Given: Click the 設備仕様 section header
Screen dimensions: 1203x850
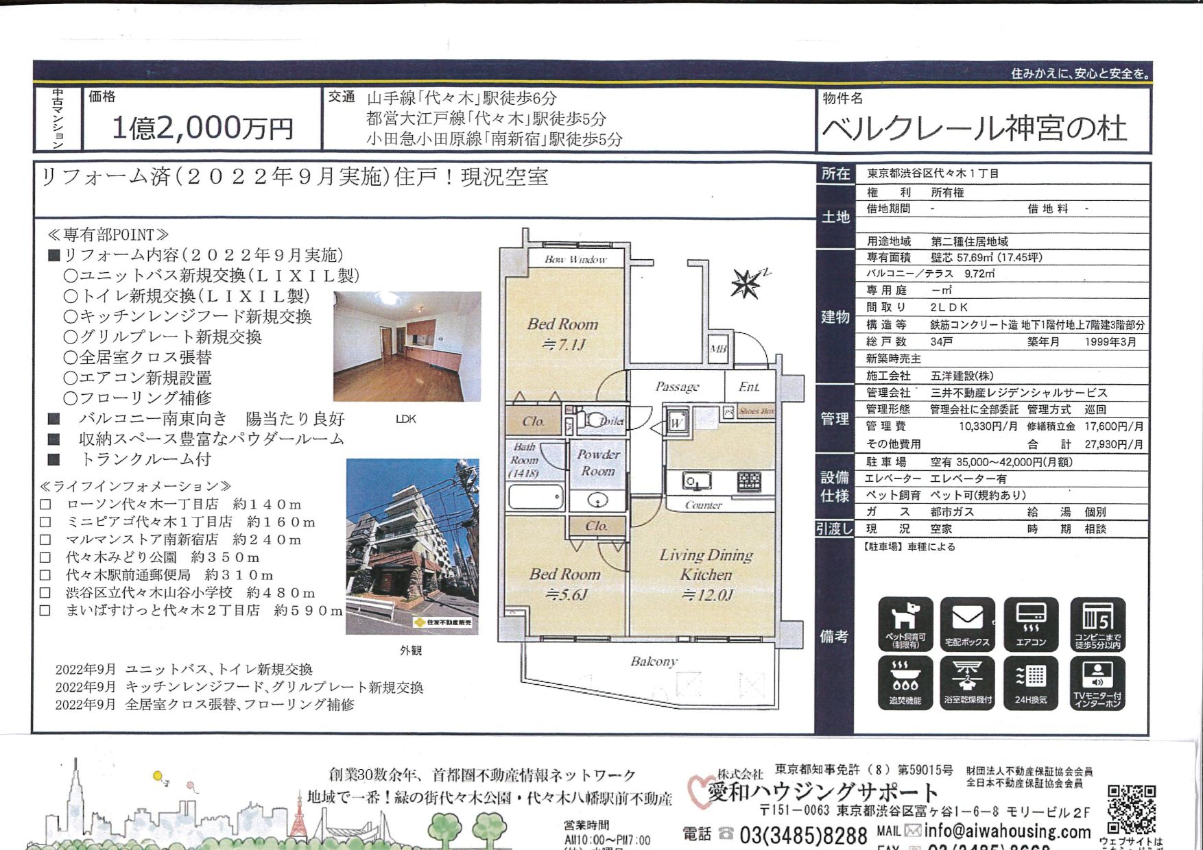Looking at the screenshot, I should (835, 486).
